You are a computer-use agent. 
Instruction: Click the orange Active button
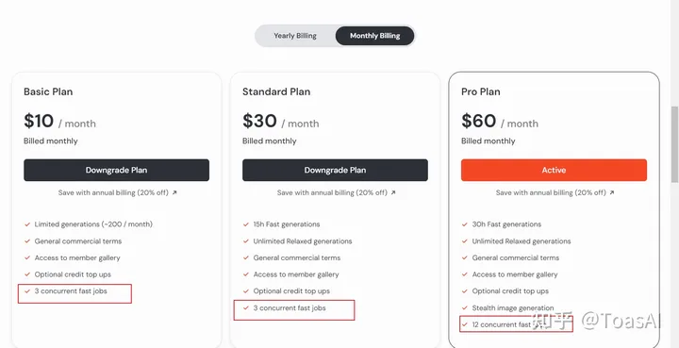pyautogui.click(x=554, y=170)
